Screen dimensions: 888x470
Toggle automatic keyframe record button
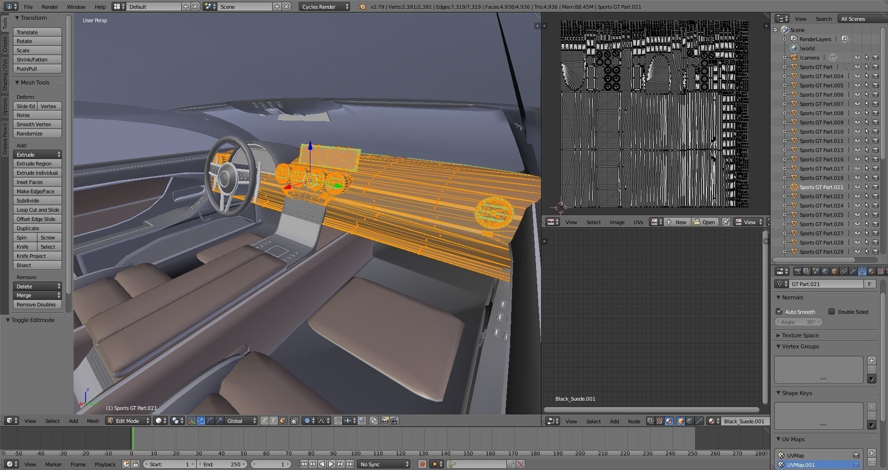[x=422, y=464]
